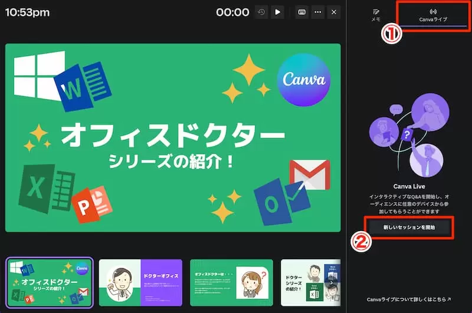Open the three-dot more options menu
Viewport: 472px width, 313px height.
point(318,12)
